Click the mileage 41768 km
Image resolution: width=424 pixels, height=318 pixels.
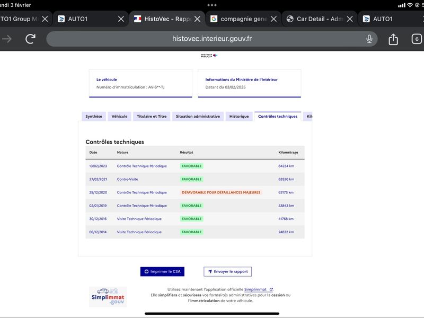click(286, 219)
